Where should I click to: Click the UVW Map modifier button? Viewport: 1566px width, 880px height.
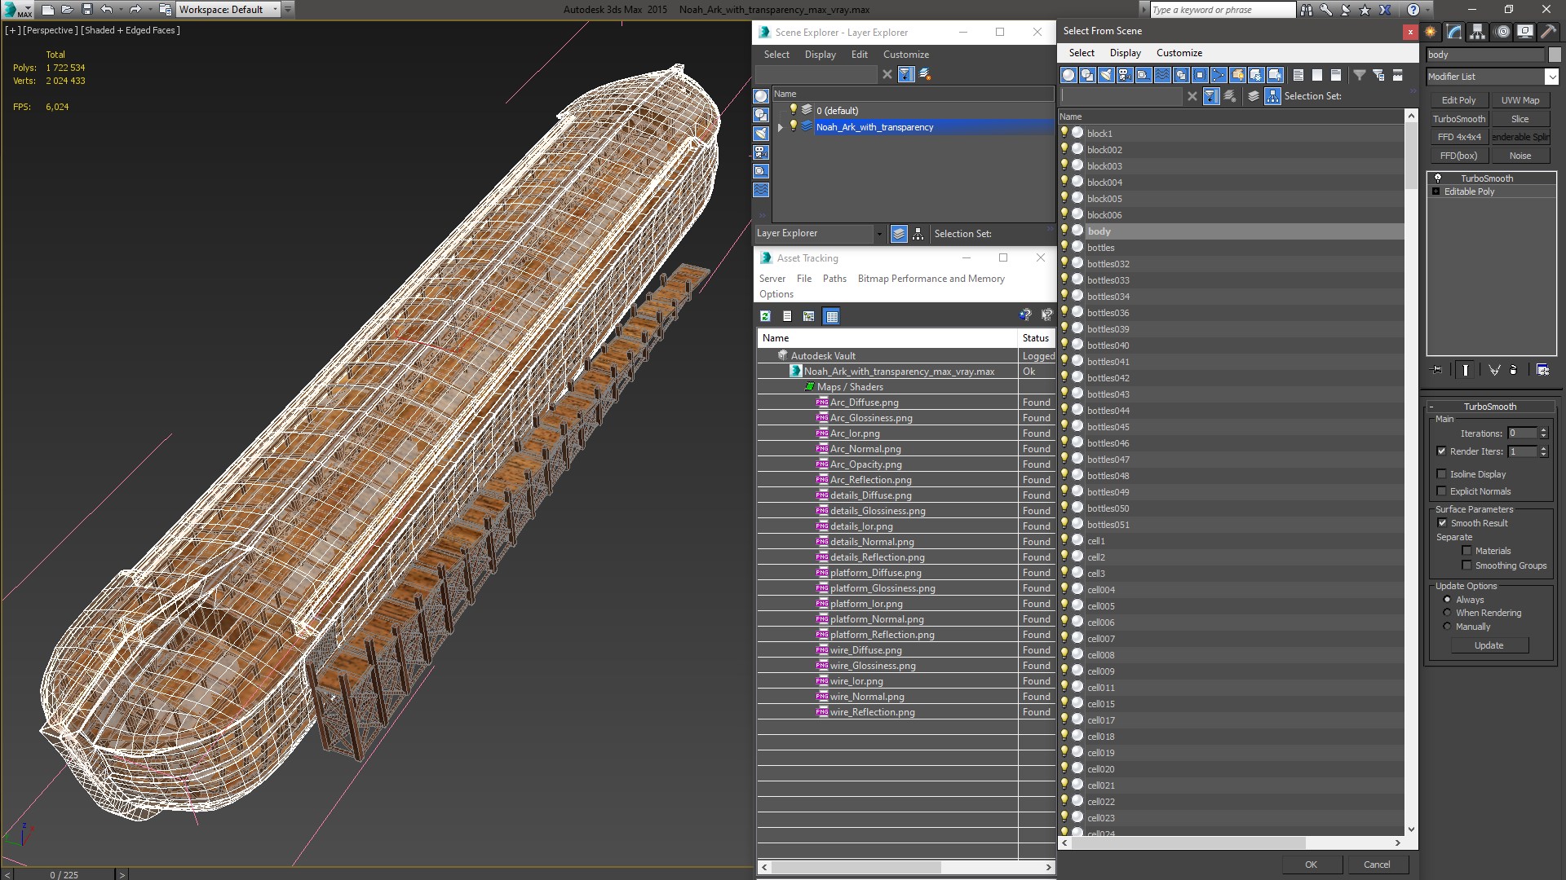pos(1520,100)
